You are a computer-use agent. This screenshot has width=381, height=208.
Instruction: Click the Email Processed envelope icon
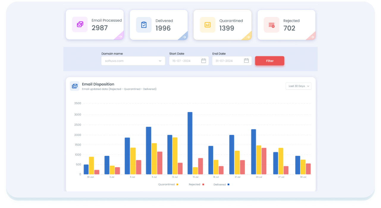click(x=80, y=24)
